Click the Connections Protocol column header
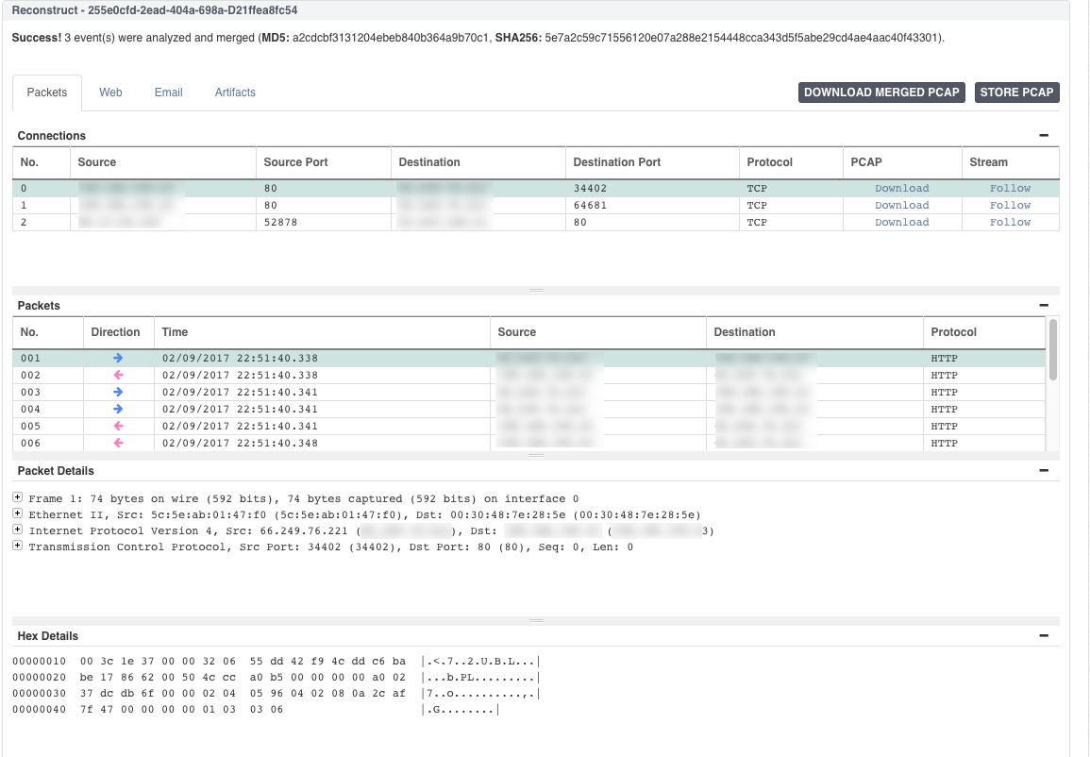Image resolution: width=1090 pixels, height=757 pixels. pyautogui.click(x=791, y=162)
